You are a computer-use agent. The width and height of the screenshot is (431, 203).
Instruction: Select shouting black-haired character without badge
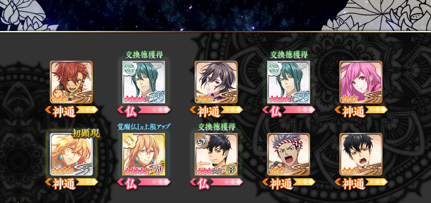361,155
